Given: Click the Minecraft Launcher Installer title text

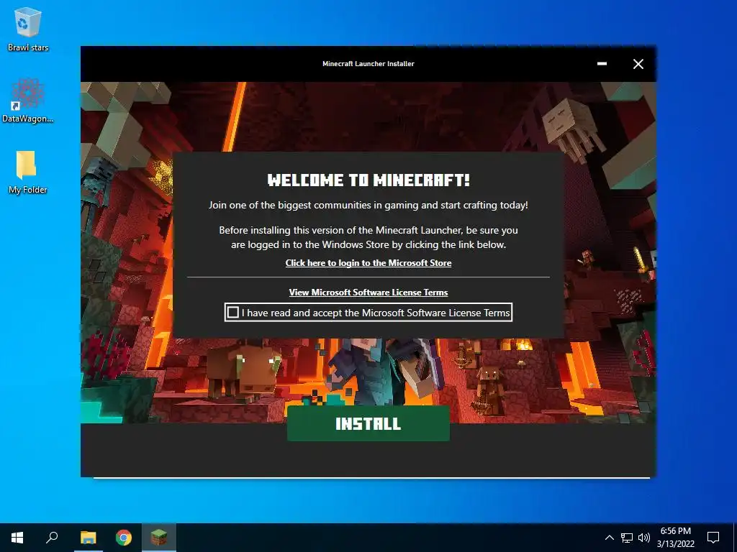Looking at the screenshot, I should 368,64.
